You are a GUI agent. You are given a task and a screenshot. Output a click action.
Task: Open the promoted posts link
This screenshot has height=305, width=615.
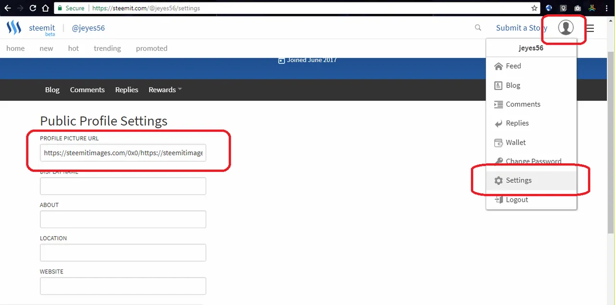[x=152, y=48]
